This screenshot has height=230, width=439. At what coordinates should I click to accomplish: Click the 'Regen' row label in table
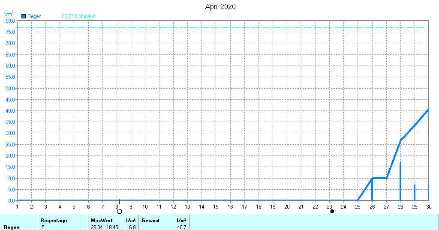(11, 227)
